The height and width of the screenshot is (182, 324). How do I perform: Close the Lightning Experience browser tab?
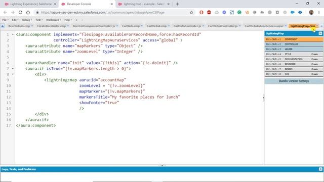(55, 4)
